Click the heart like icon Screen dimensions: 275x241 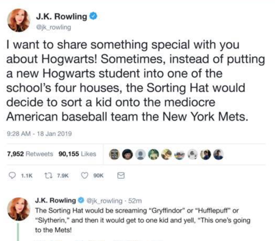click(x=85, y=175)
